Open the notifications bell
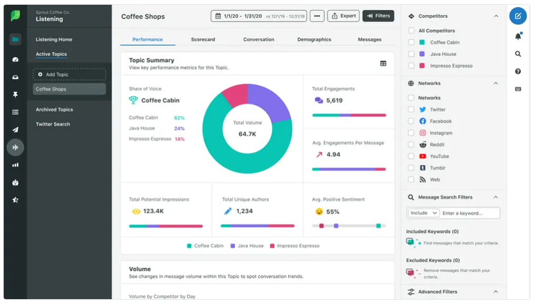This screenshot has width=534, height=306. click(x=518, y=36)
